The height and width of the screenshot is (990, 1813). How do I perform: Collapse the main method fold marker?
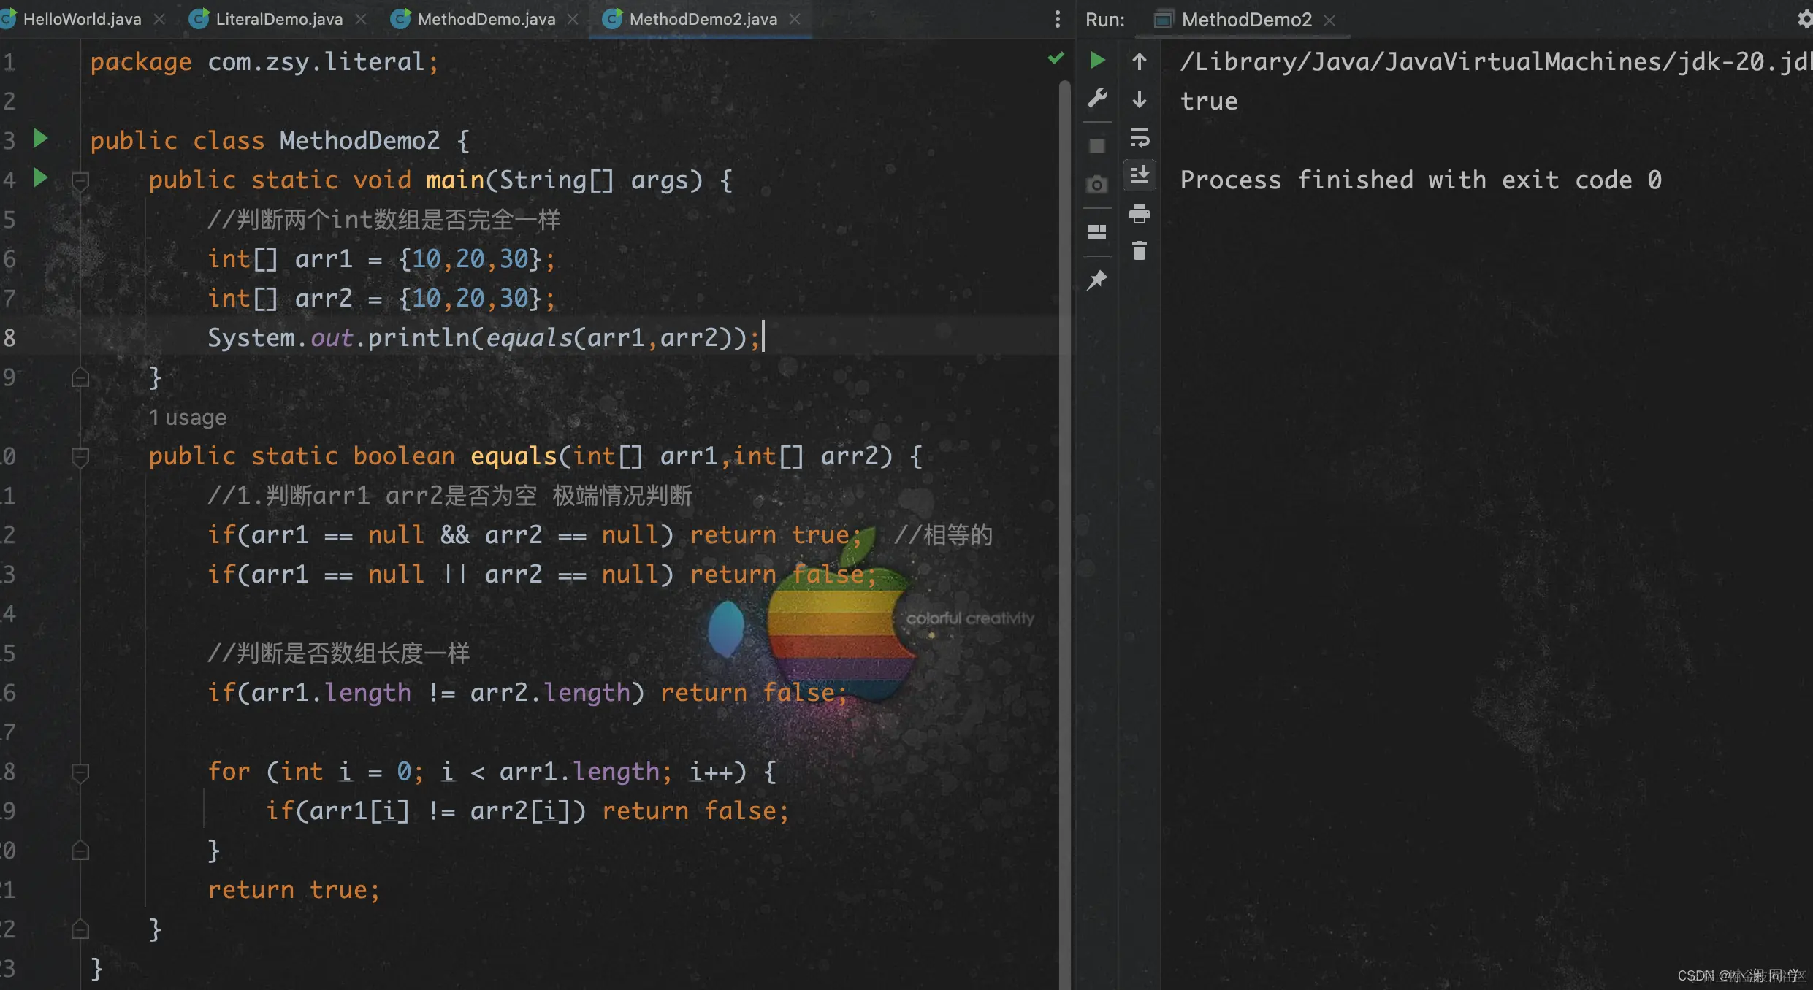coord(80,180)
